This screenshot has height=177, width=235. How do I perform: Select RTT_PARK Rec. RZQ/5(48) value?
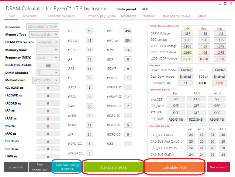tap(176, 119)
